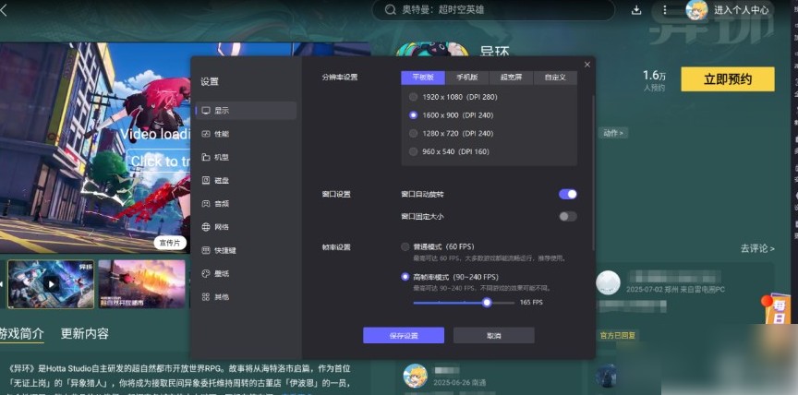This screenshot has height=395, width=798.
Task: Click the 设置 dialog title
Action: [209, 81]
